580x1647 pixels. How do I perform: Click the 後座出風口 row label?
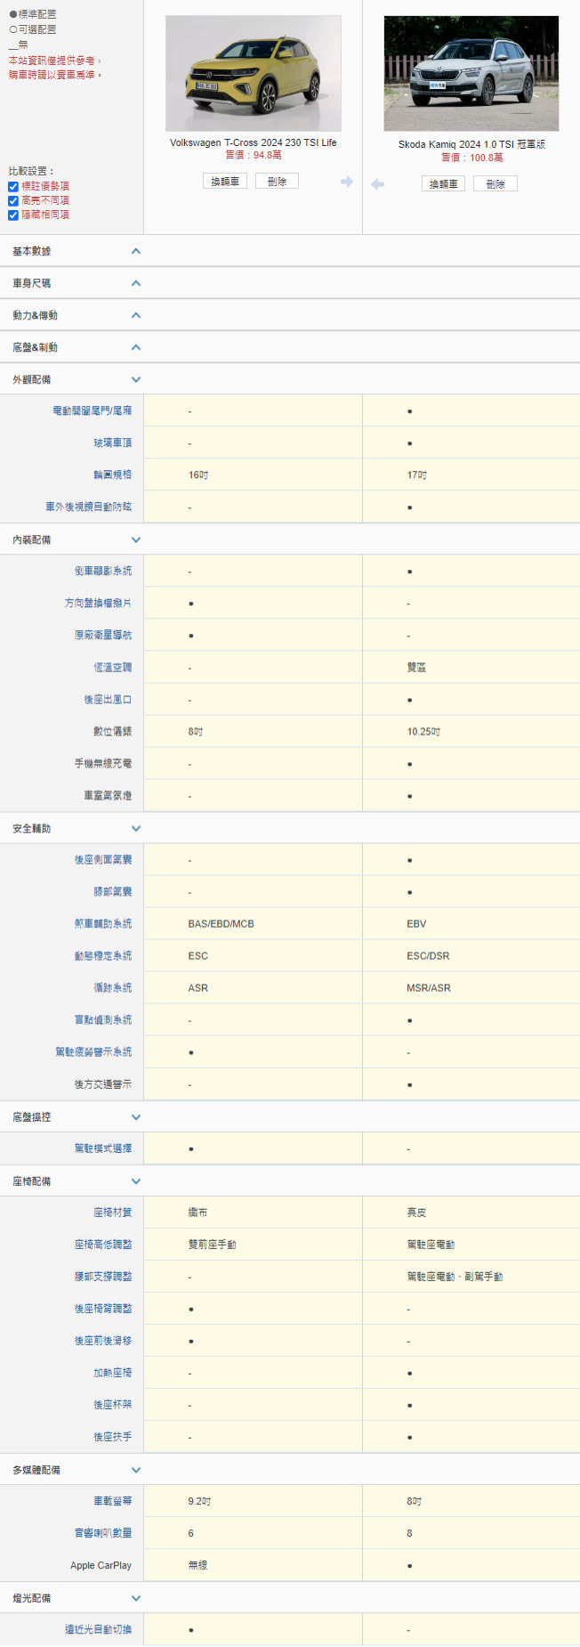pyautogui.click(x=108, y=699)
